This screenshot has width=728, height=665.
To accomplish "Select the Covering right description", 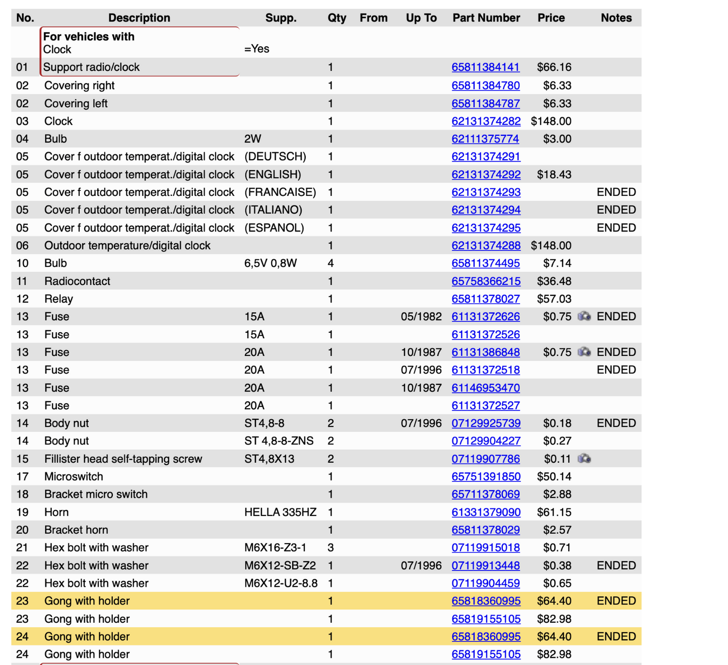I will point(79,86).
